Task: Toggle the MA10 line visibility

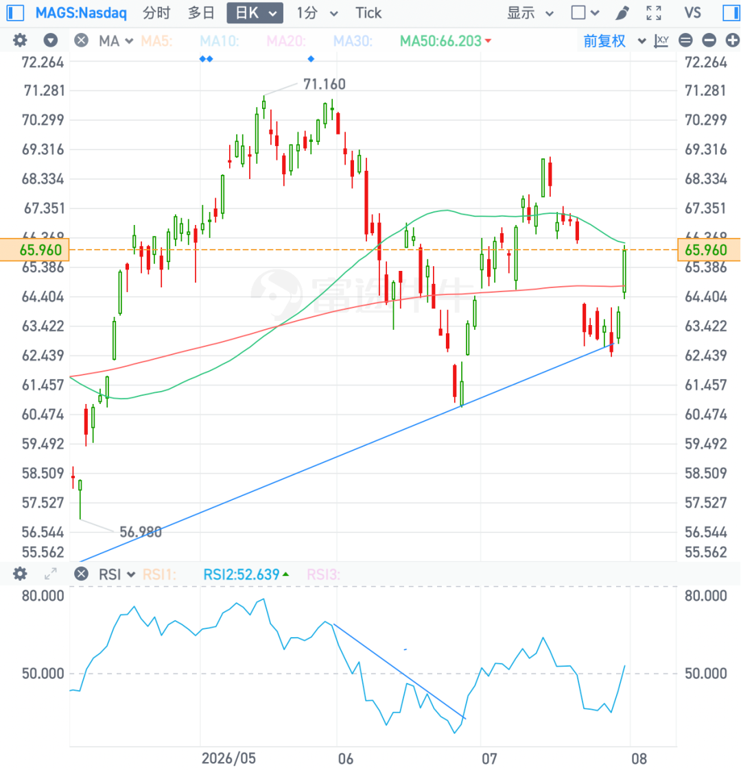Action: (x=220, y=40)
